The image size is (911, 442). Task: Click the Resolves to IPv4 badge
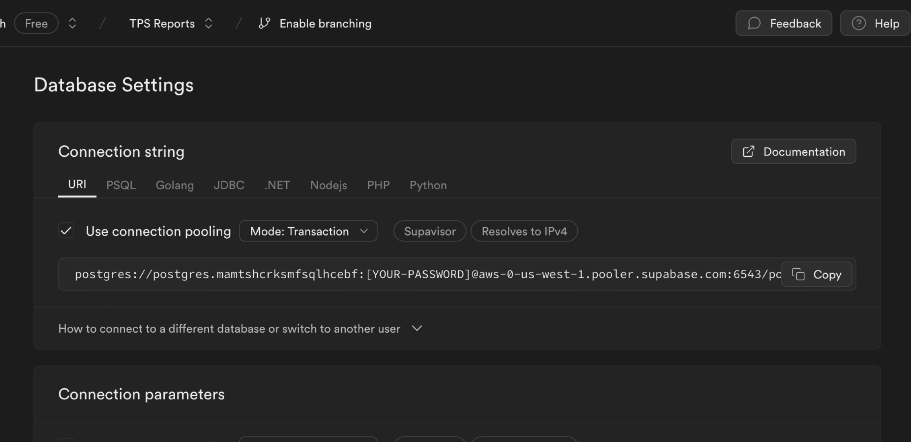tap(524, 231)
